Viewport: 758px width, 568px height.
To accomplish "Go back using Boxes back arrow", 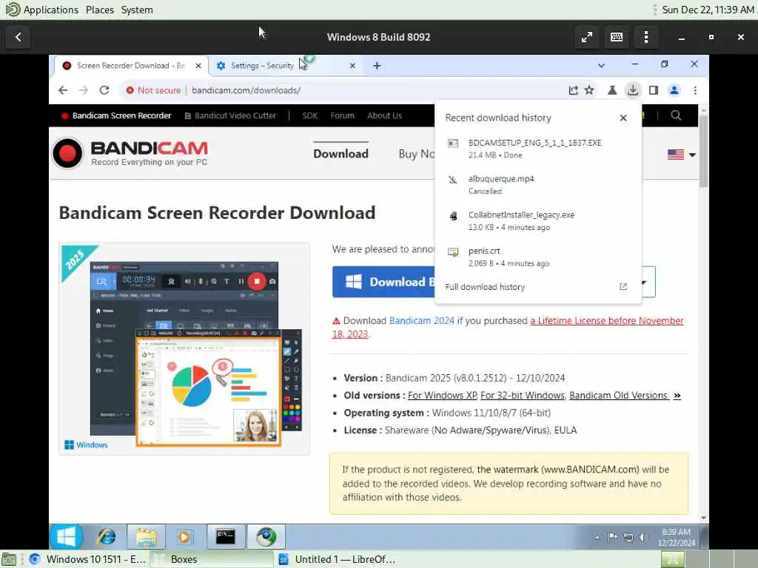I will 19,37.
